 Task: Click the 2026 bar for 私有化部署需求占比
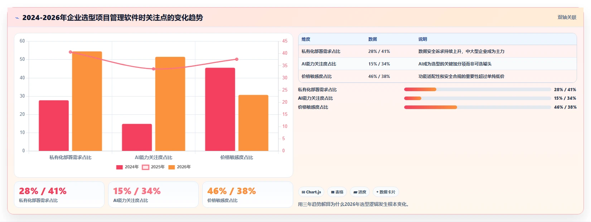click(87, 101)
